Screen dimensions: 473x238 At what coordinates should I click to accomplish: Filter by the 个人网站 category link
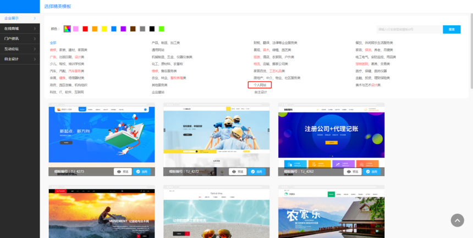coord(260,85)
